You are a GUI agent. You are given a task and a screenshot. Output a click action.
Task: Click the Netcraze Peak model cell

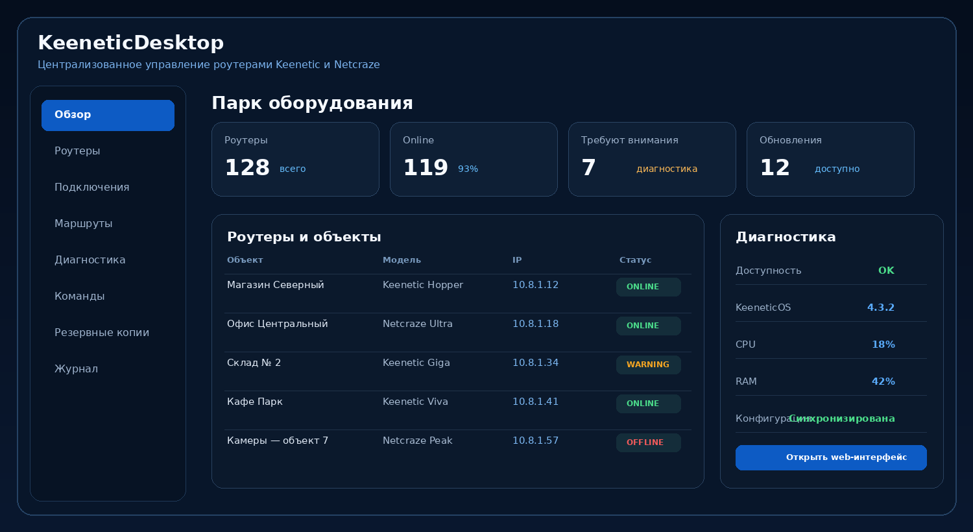pos(418,441)
